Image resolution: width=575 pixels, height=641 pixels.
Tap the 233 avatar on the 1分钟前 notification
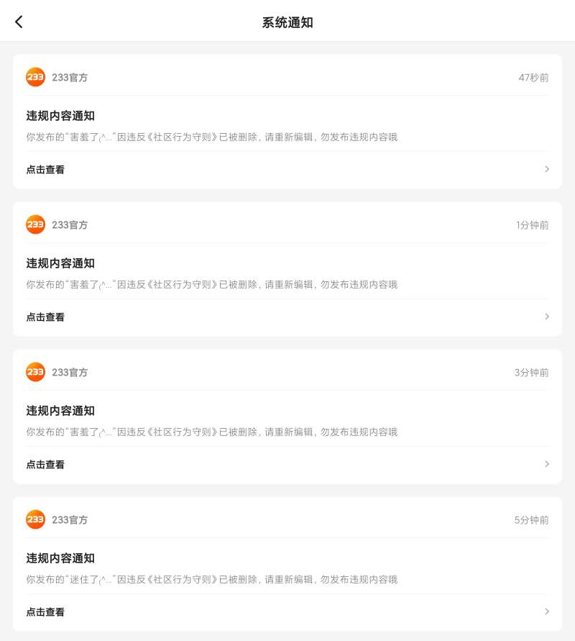click(35, 224)
